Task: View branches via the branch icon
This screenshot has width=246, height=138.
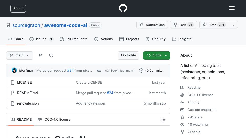Action: (40, 55)
